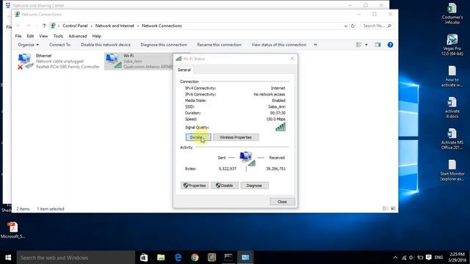
Task: Open the 'activate it.docx' desktop file
Action: pos(452,108)
